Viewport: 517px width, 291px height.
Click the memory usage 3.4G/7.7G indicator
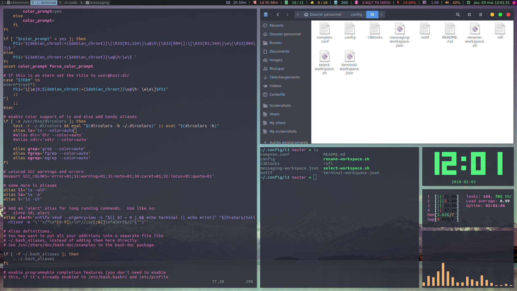point(373,2)
